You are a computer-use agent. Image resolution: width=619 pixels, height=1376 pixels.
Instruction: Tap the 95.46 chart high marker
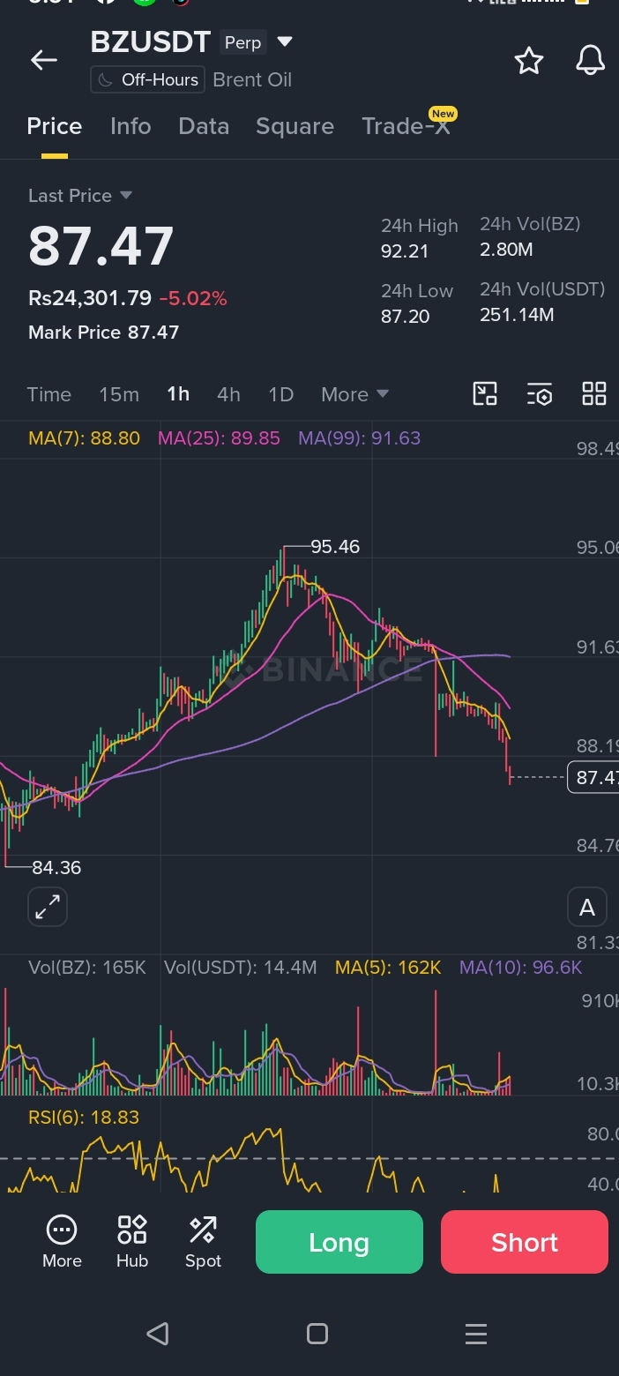click(335, 547)
